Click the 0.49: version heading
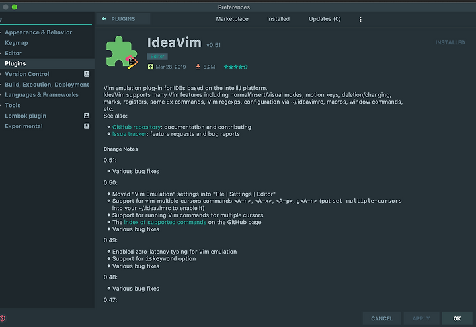Screen dimensions: 476x327 click(x=110, y=240)
